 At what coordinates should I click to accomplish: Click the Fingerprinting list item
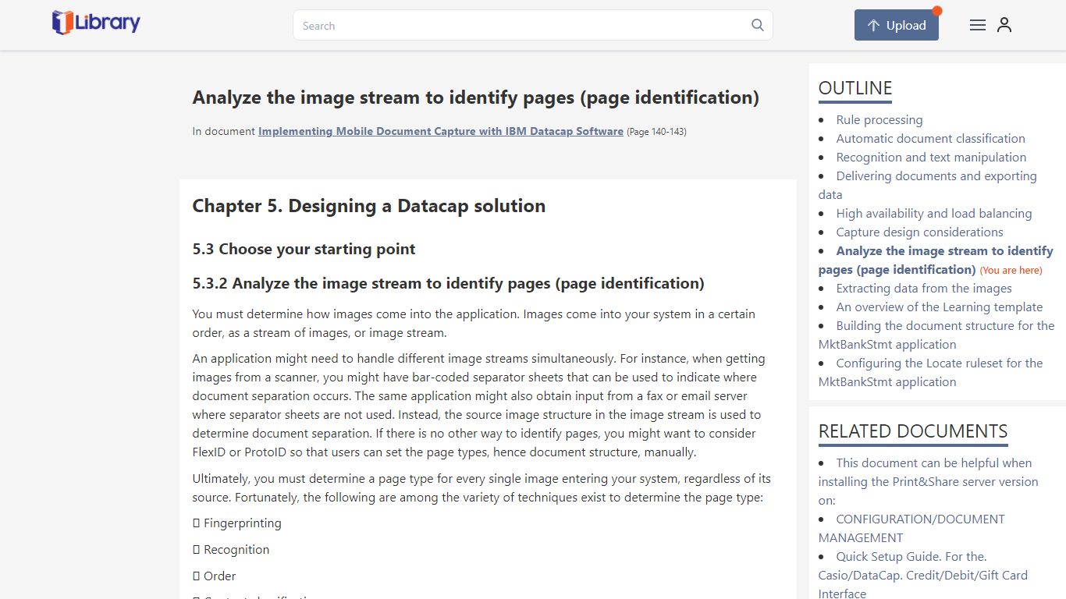237,523
